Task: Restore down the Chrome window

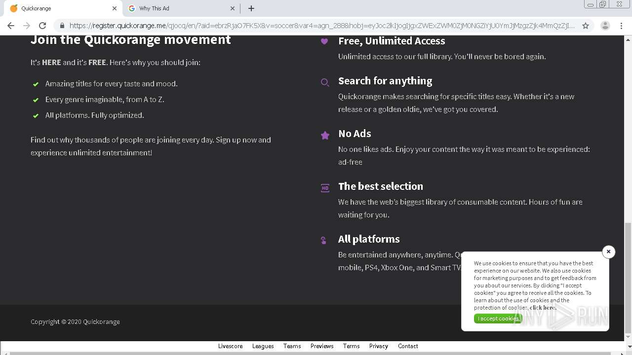Action: [603, 4]
